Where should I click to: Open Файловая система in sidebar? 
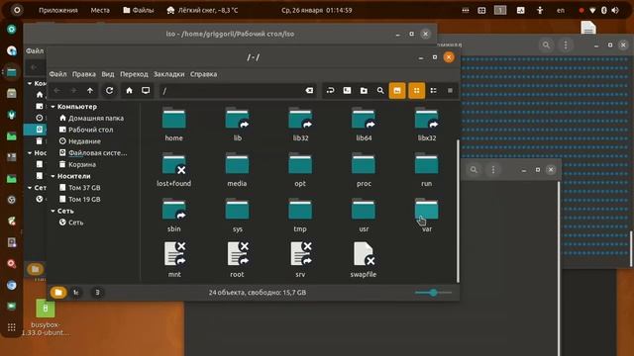point(93,153)
